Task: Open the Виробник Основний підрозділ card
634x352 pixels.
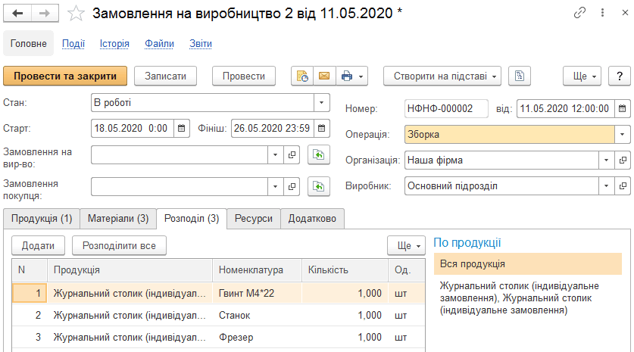Action: click(623, 186)
